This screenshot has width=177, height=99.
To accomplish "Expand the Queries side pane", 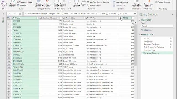I will click(3, 13).
